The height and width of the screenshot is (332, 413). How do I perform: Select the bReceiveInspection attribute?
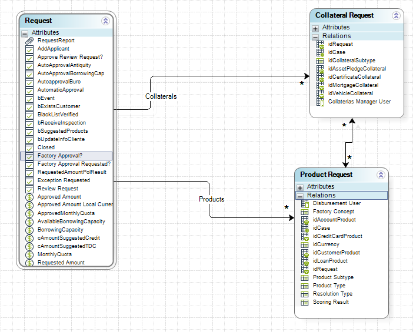point(62,123)
